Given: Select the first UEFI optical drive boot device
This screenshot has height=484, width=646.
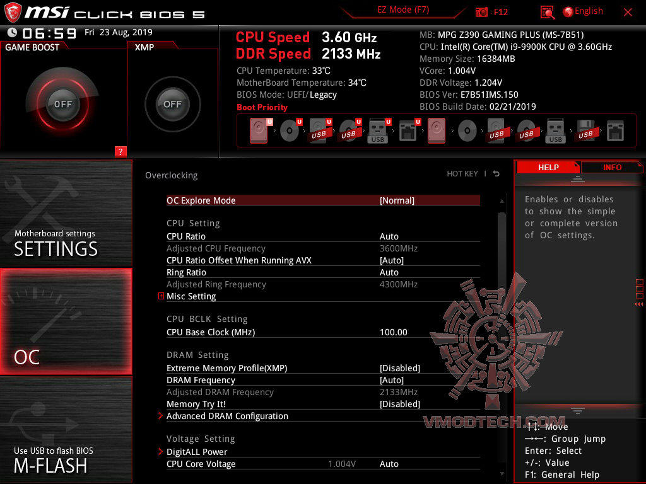Looking at the screenshot, I should [x=290, y=130].
